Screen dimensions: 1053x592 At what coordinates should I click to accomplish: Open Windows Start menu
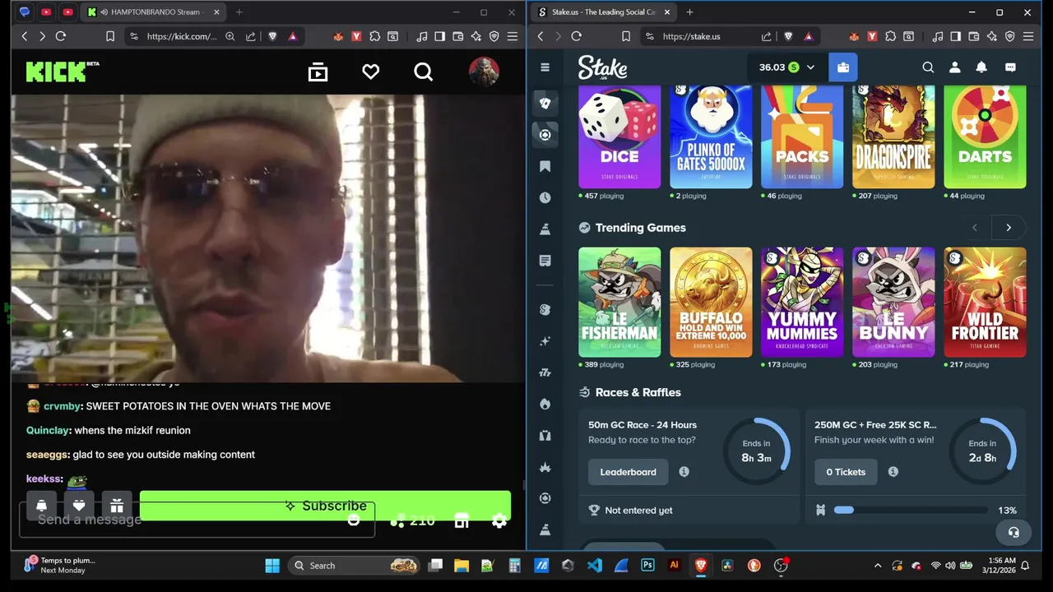tap(272, 565)
